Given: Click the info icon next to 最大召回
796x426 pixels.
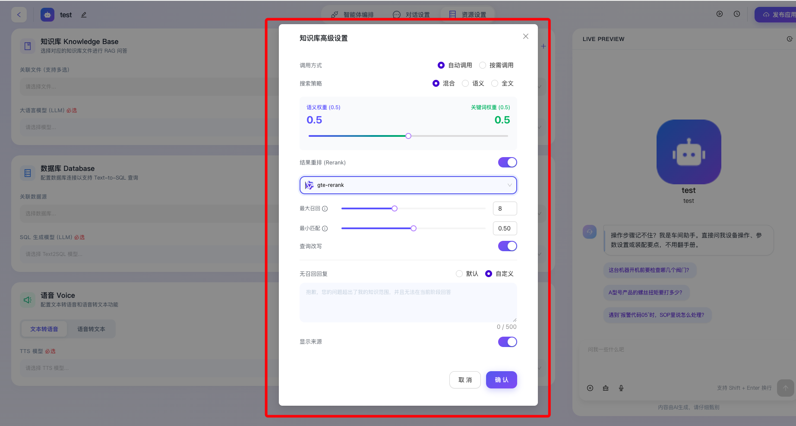Looking at the screenshot, I should pyautogui.click(x=325, y=209).
